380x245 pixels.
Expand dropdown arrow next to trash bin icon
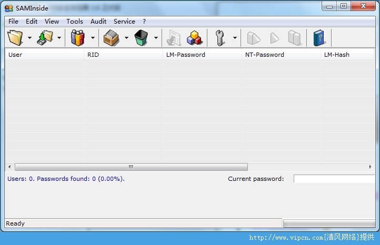156,38
